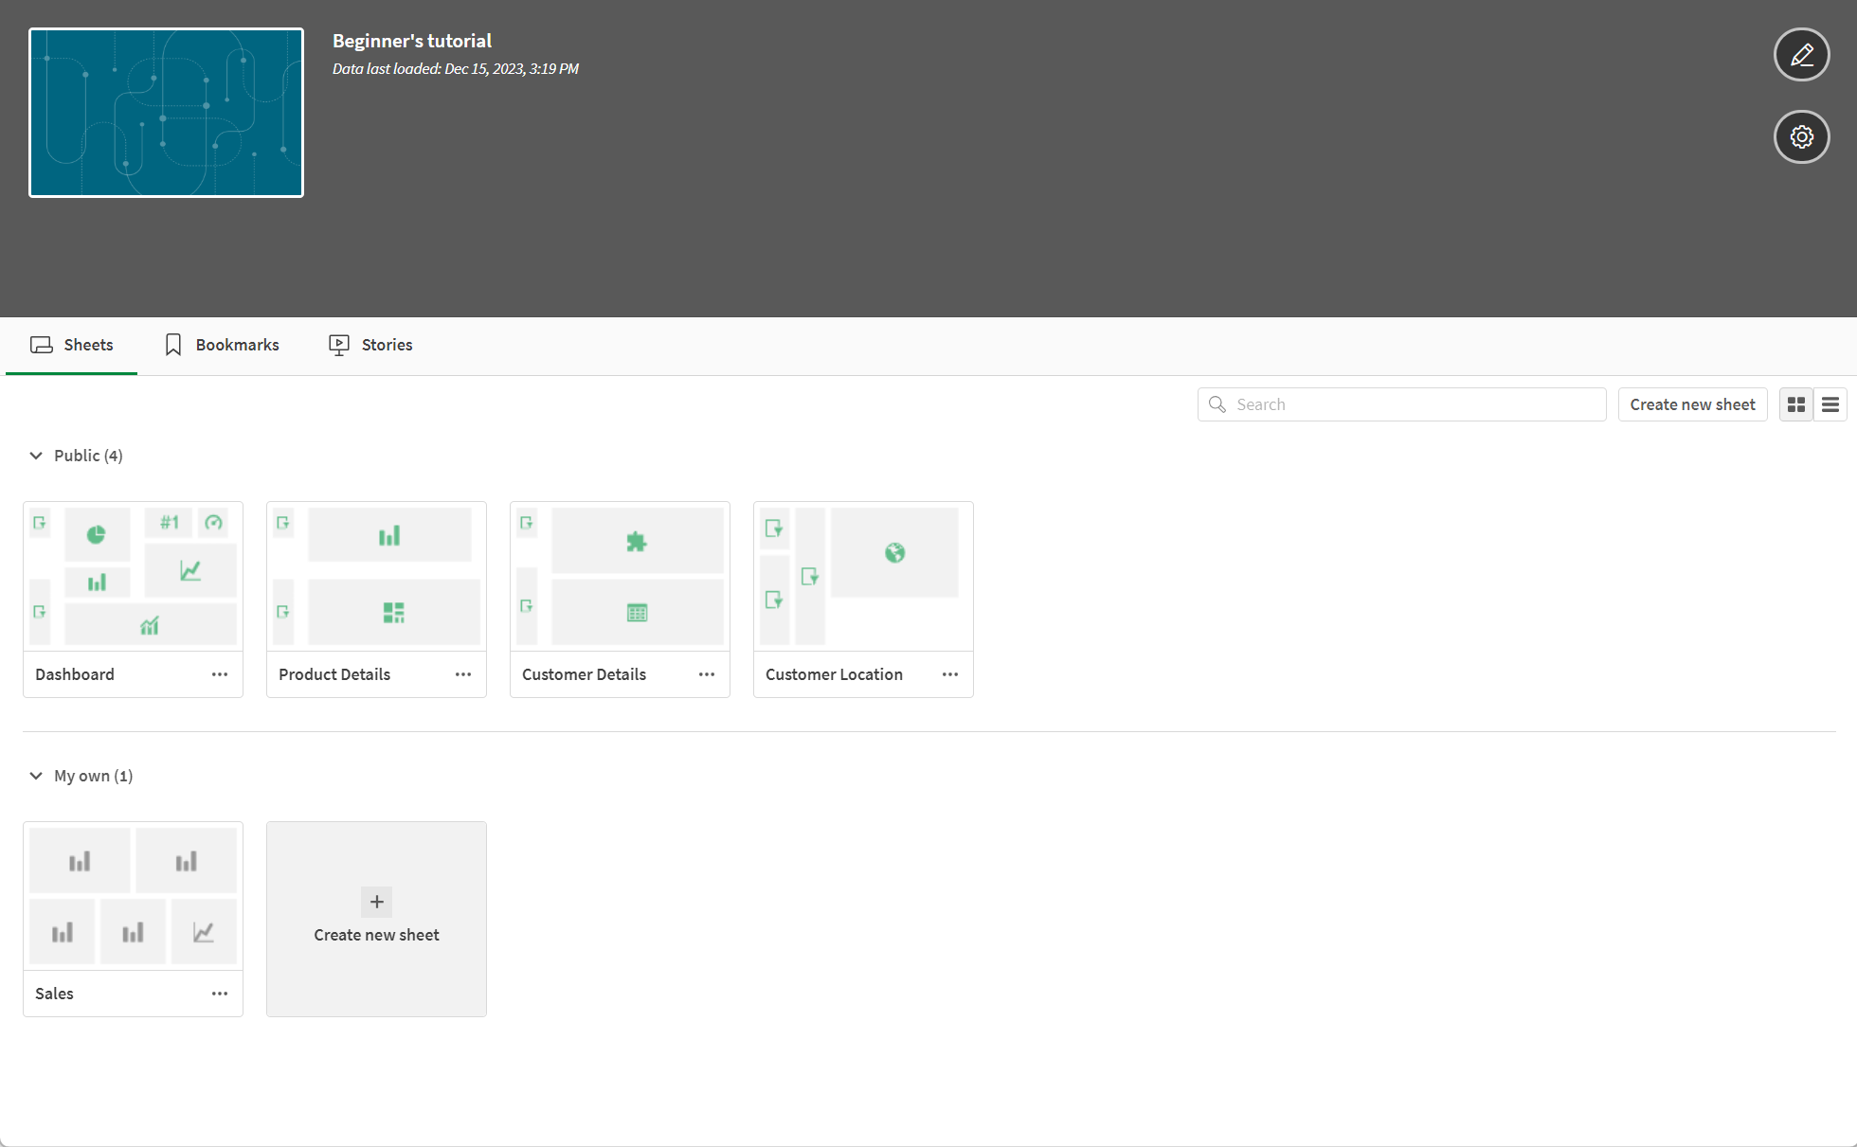Collapse the Public section
This screenshot has width=1857, height=1147.
tap(36, 455)
